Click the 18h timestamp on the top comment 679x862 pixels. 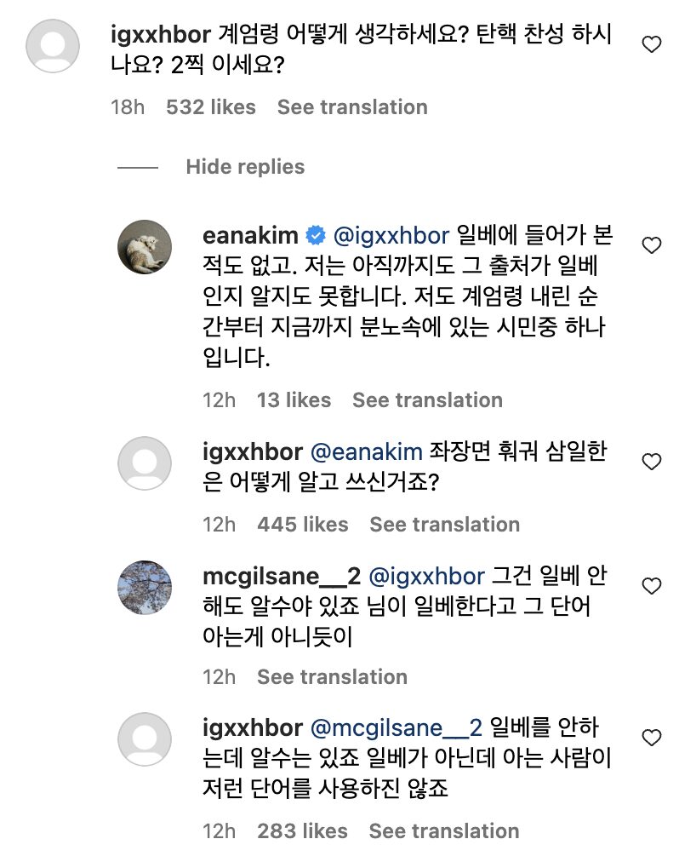(128, 107)
